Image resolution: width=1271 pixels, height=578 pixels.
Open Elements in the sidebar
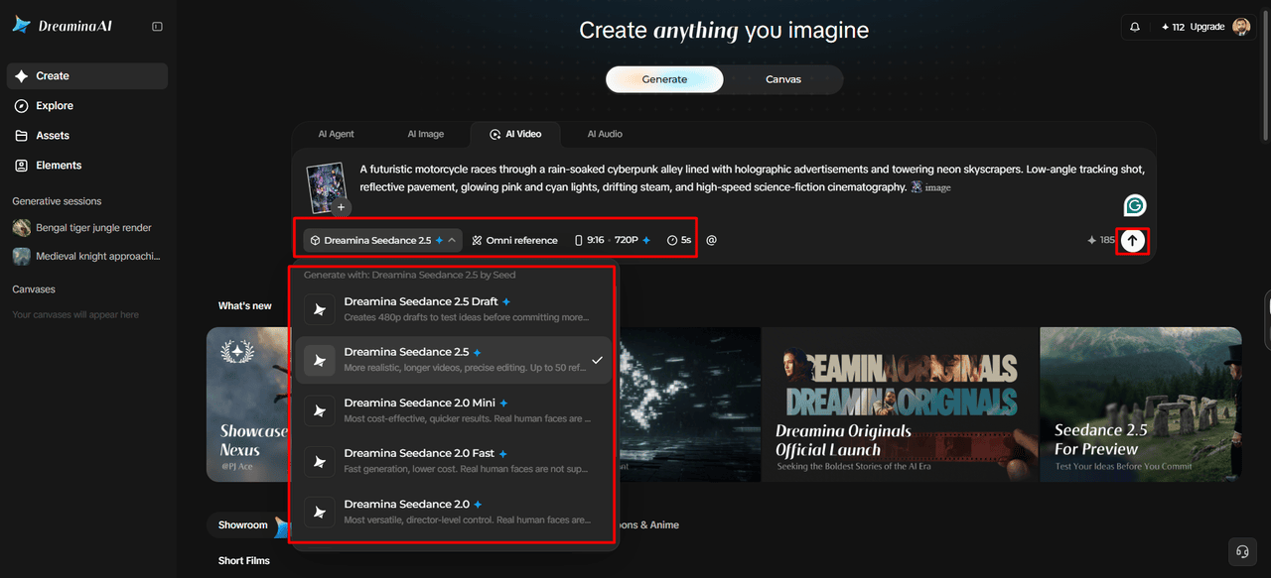(87, 166)
